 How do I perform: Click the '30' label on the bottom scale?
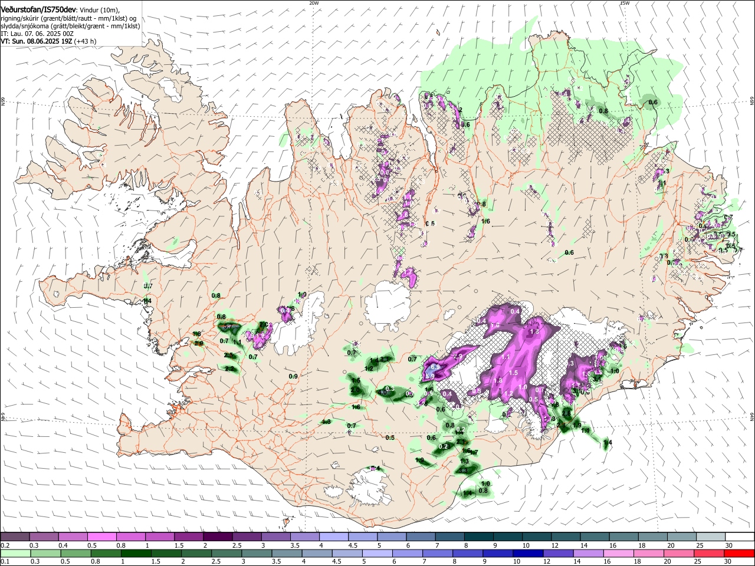(x=728, y=562)
